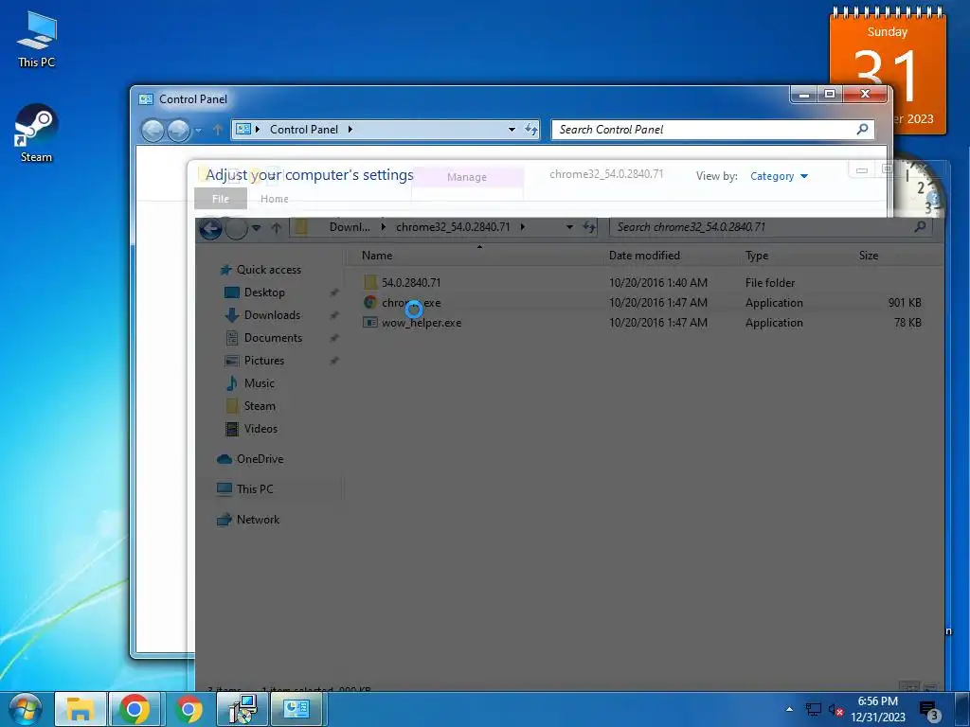Select Downloads in navigation pane
The width and height of the screenshot is (970, 727).
pyautogui.click(x=272, y=315)
